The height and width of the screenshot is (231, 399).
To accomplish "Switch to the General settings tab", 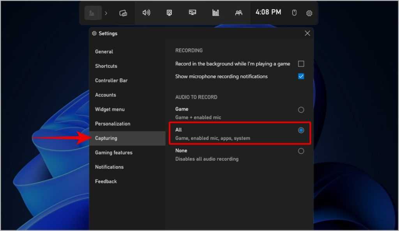I will [x=104, y=52].
